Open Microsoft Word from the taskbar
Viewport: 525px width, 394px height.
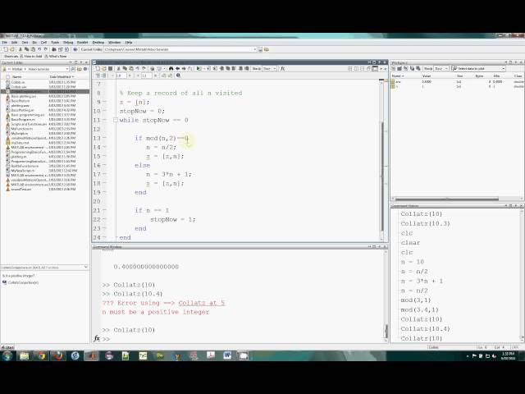point(227,355)
